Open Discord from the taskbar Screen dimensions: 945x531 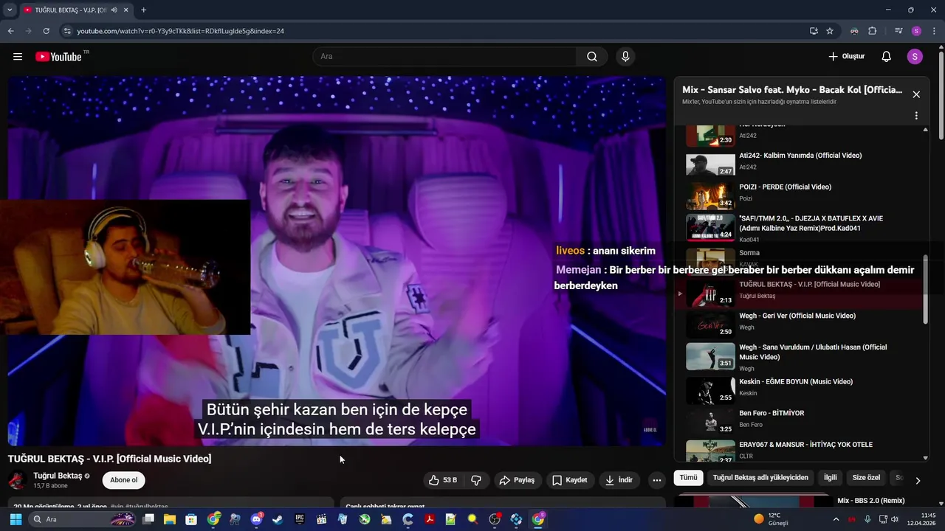[x=256, y=519]
